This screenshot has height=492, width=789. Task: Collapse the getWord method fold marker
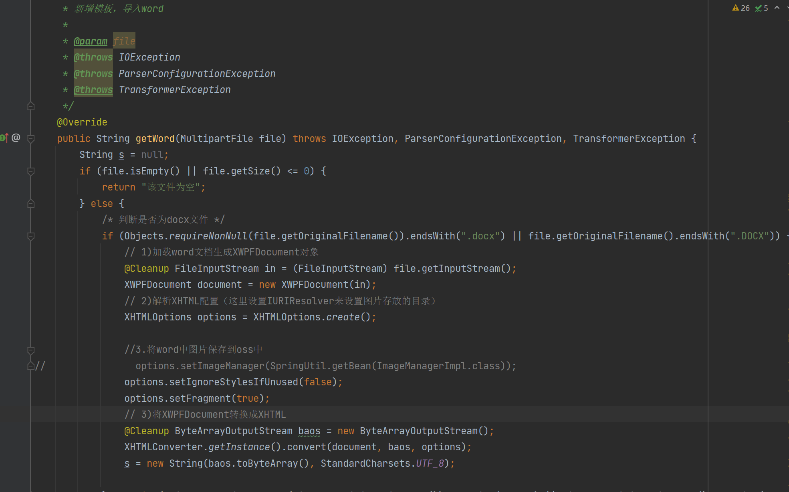coord(31,139)
